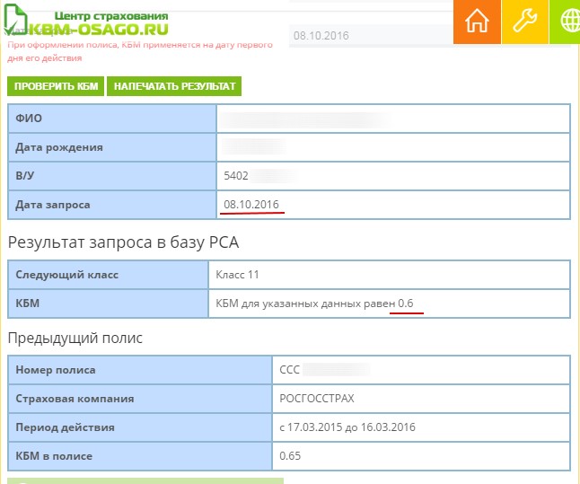Select the policy period dates cell

click(x=421, y=427)
